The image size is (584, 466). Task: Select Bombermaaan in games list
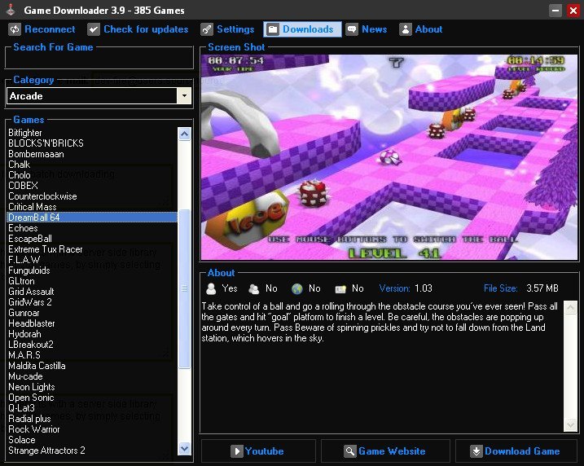point(92,154)
